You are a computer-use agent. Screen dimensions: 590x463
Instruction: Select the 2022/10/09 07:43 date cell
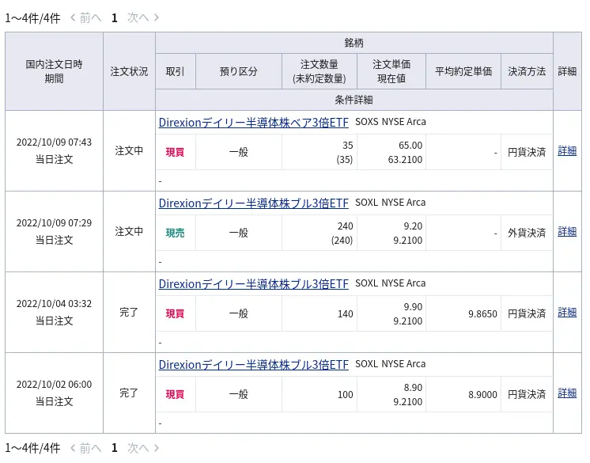click(x=55, y=151)
